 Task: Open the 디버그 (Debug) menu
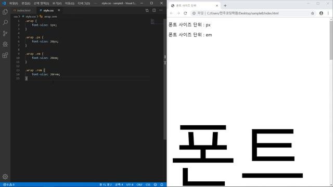click(x=84, y=4)
